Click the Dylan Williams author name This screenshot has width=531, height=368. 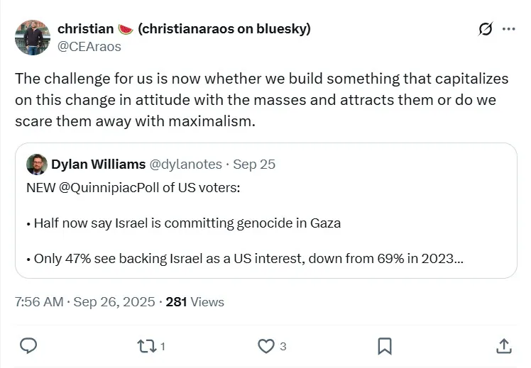[x=97, y=165]
